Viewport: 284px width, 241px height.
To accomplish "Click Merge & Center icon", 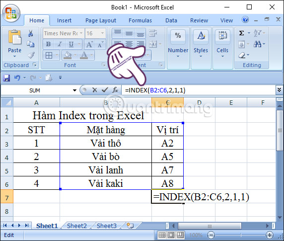I will click(x=153, y=44).
